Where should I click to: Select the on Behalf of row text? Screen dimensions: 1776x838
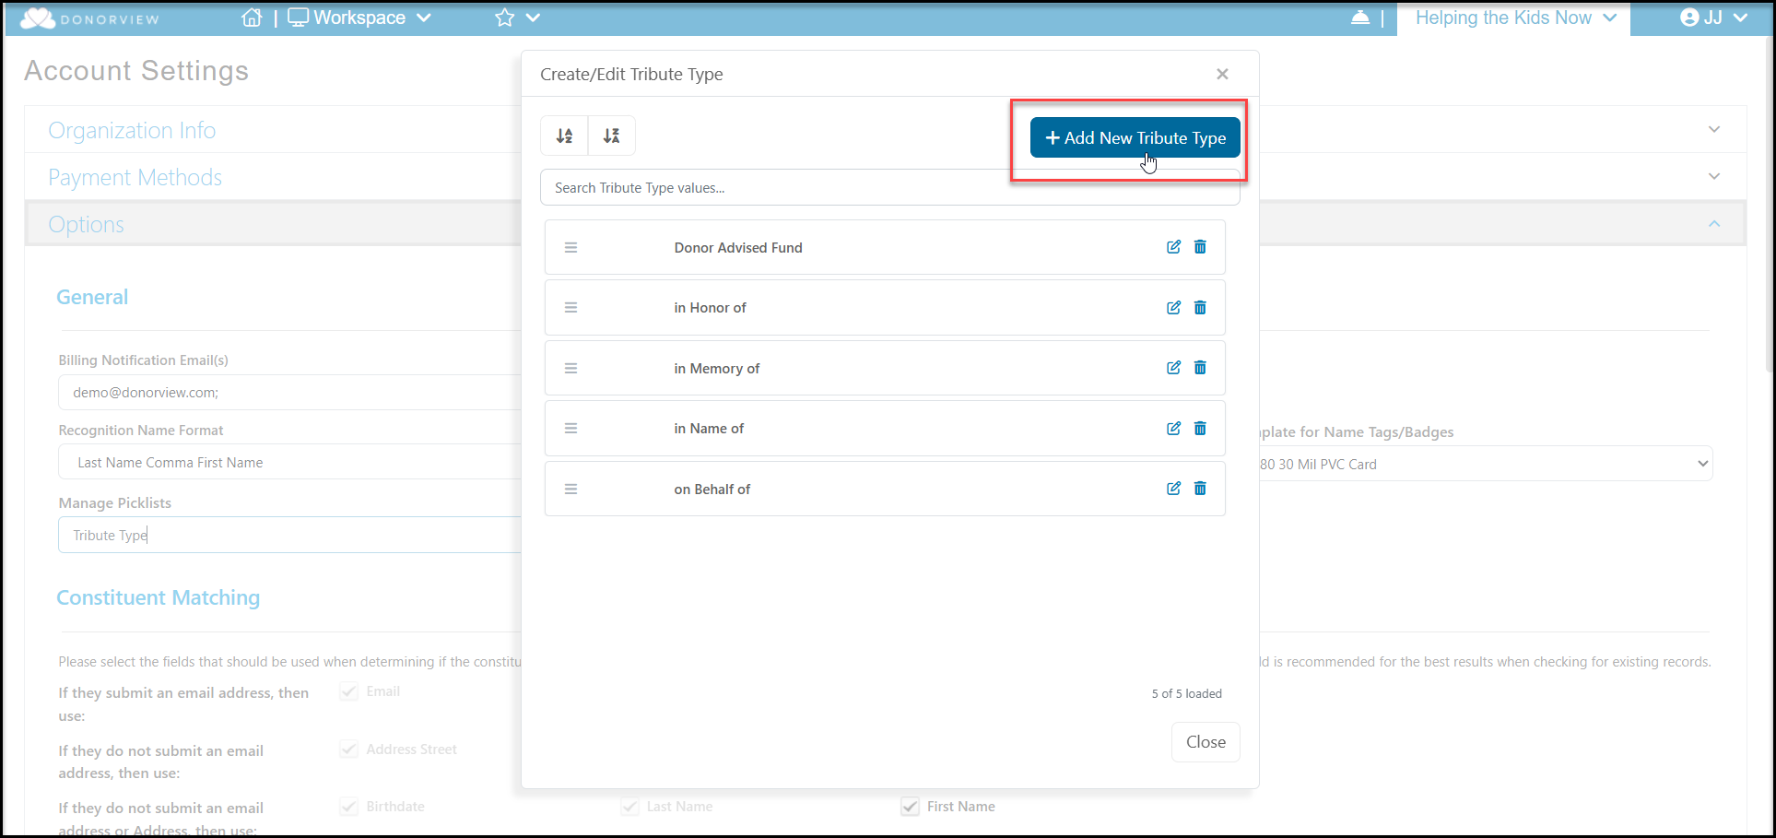pyautogui.click(x=712, y=489)
